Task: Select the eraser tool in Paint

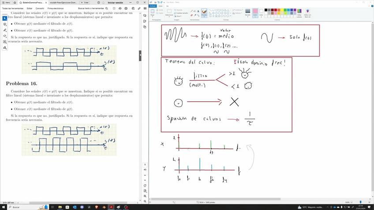Action: click(x=192, y=15)
